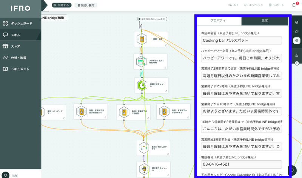Open the ダッシュボード sidebar item
This screenshot has width=302, height=178.
pos(20,23)
